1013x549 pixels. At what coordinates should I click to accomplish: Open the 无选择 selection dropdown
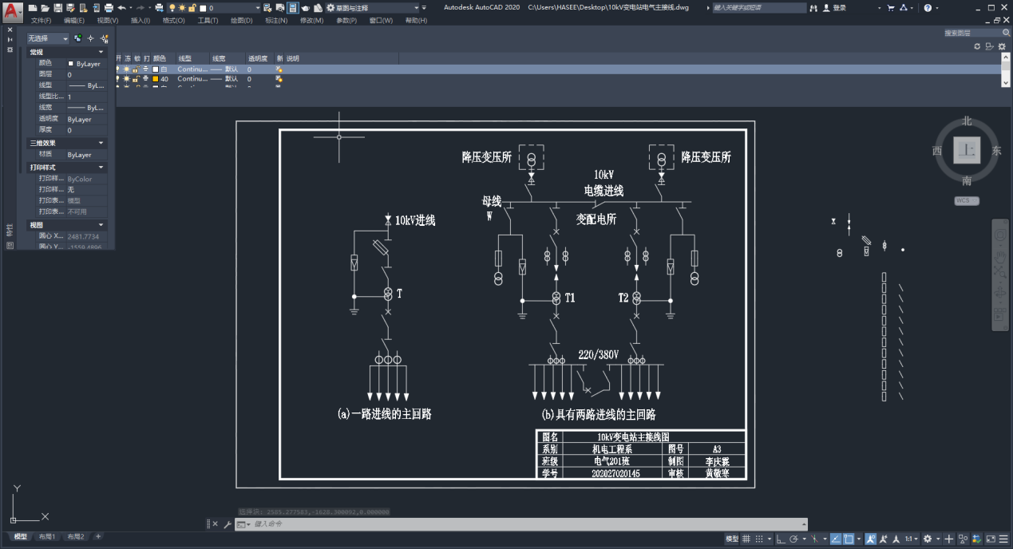click(x=48, y=38)
